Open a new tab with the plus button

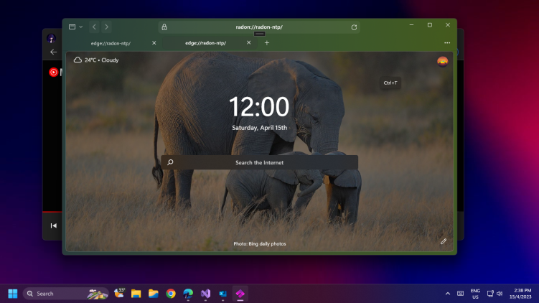267,43
